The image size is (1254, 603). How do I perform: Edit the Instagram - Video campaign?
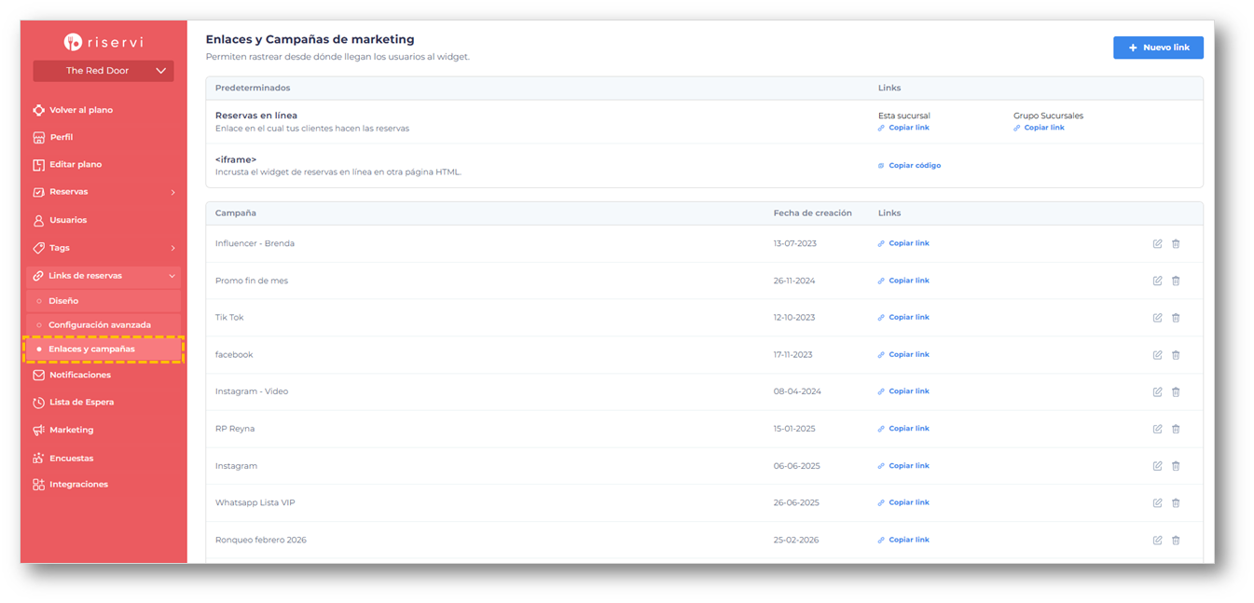point(1157,391)
